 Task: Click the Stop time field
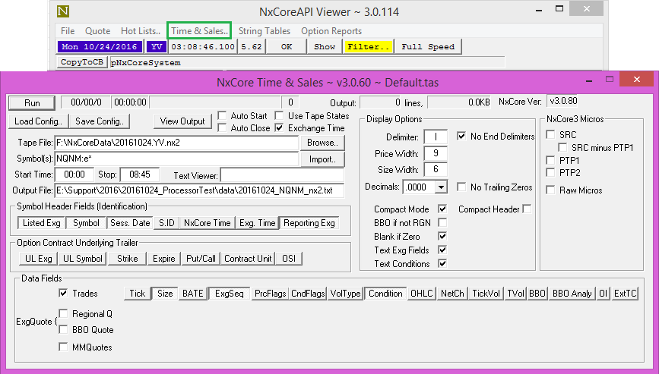point(140,174)
